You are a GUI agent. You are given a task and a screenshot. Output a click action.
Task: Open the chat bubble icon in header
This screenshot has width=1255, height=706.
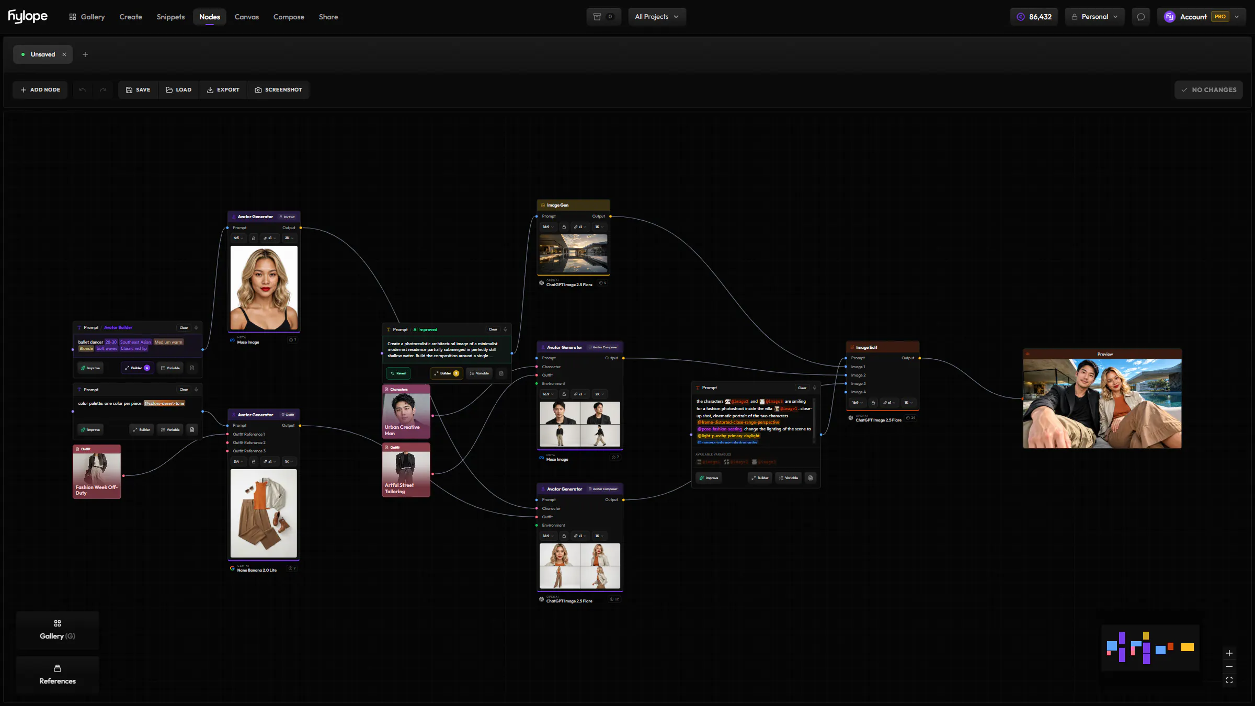pyautogui.click(x=1140, y=17)
